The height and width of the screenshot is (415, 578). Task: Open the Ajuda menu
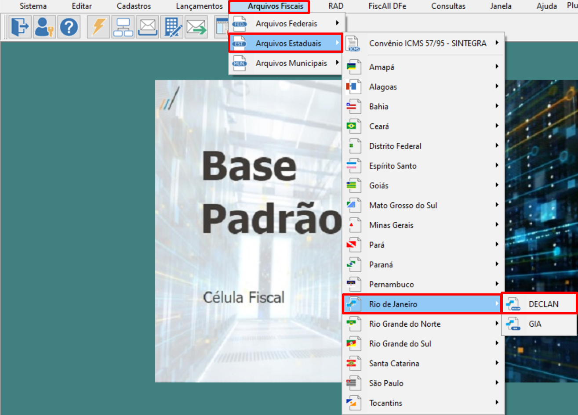coord(547,6)
